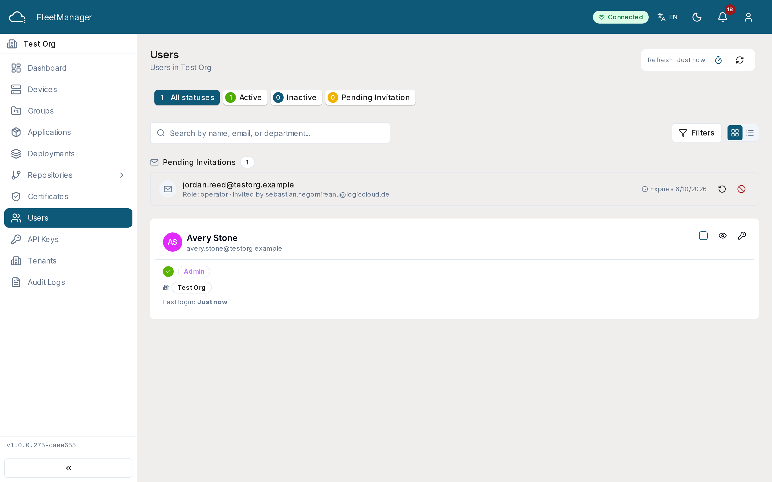The height and width of the screenshot is (482, 772).
Task: Click version v1.0.0.275-caee655 text
Action: (x=41, y=445)
